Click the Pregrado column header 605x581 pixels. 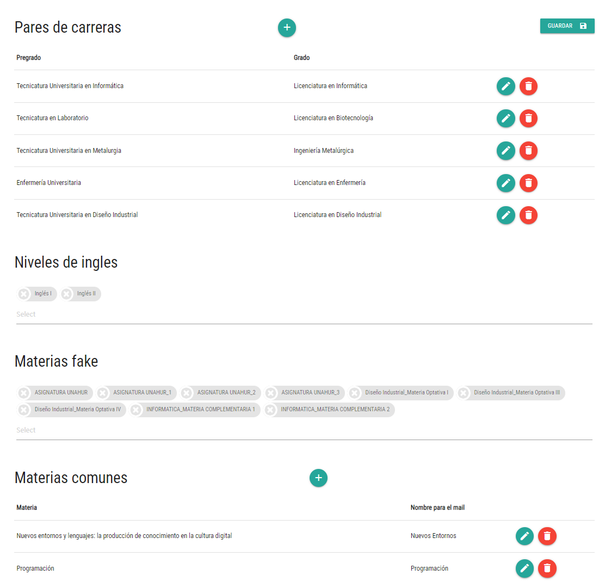point(28,58)
